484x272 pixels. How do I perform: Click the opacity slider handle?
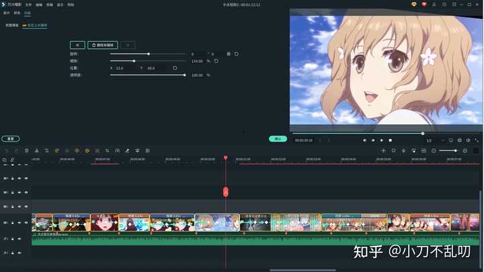[185, 75]
